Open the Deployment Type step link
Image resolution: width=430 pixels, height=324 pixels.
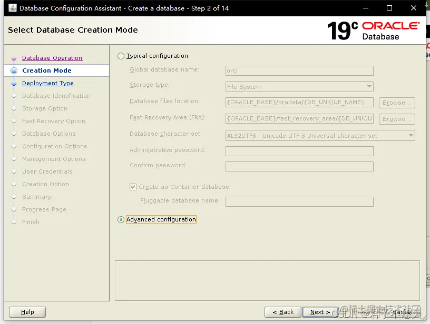tap(48, 83)
